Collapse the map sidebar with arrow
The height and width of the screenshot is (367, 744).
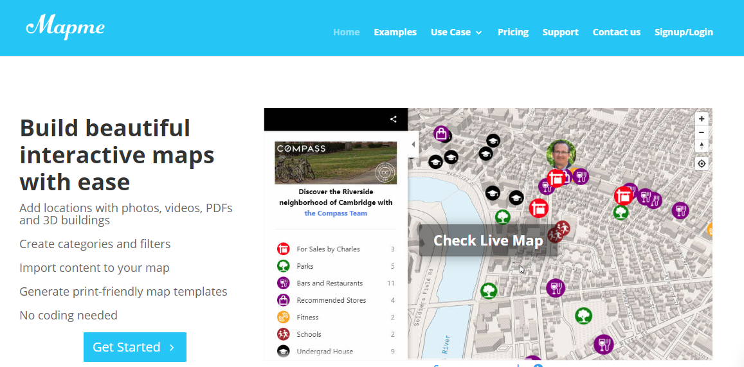point(413,145)
